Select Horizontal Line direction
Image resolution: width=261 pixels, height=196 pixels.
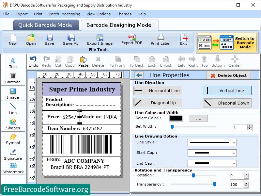coord(158,90)
